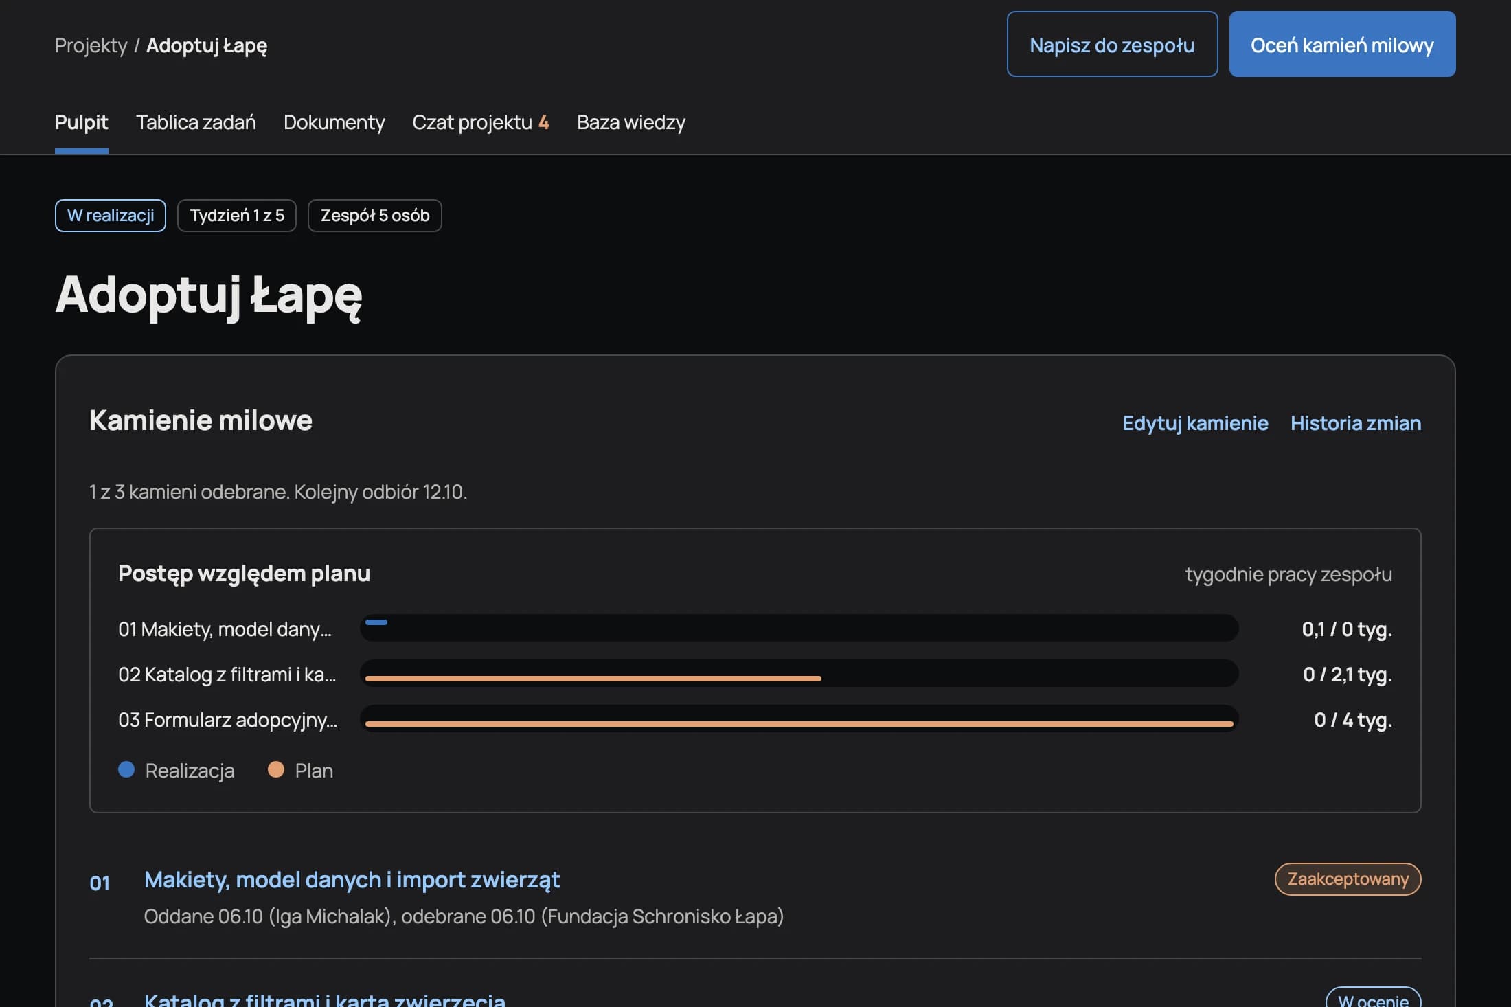Click the text 'tygodnie pracy zespołu'

click(x=1288, y=574)
